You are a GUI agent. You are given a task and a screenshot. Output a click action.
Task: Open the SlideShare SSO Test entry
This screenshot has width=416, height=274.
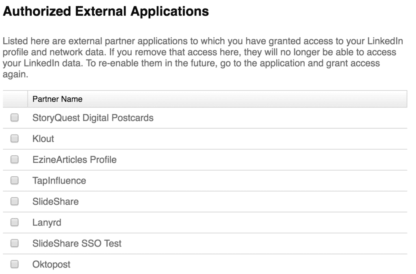click(x=77, y=243)
